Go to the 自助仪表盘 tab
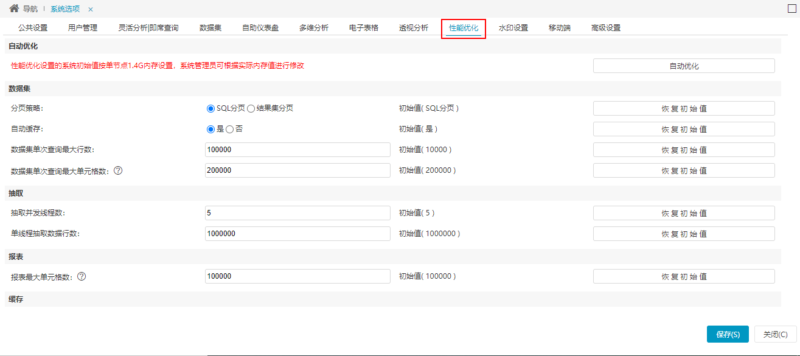Screen dimensions: 800x356 click(x=260, y=28)
